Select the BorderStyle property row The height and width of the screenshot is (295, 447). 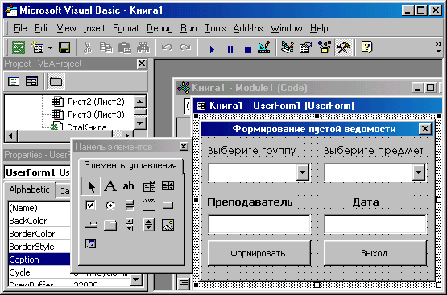pyautogui.click(x=39, y=247)
